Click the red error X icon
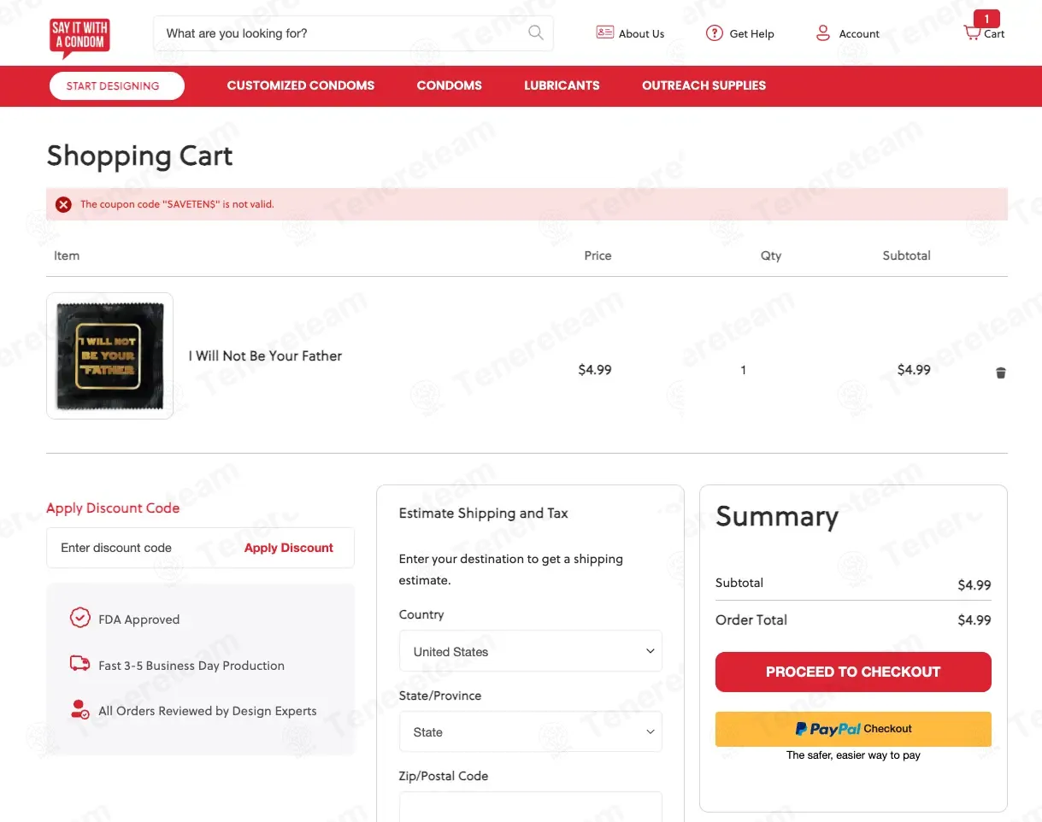 pyautogui.click(x=63, y=204)
